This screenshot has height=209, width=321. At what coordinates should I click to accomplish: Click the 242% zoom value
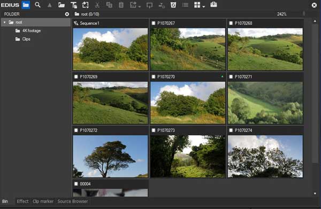(282, 14)
